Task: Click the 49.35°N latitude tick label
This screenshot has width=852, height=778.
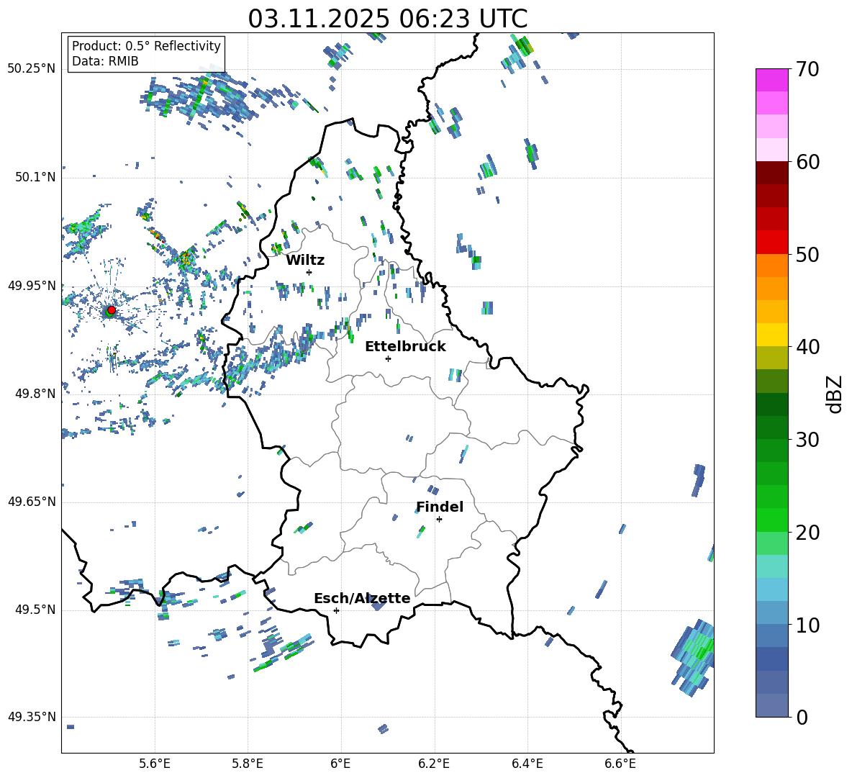Action: pos(32,717)
